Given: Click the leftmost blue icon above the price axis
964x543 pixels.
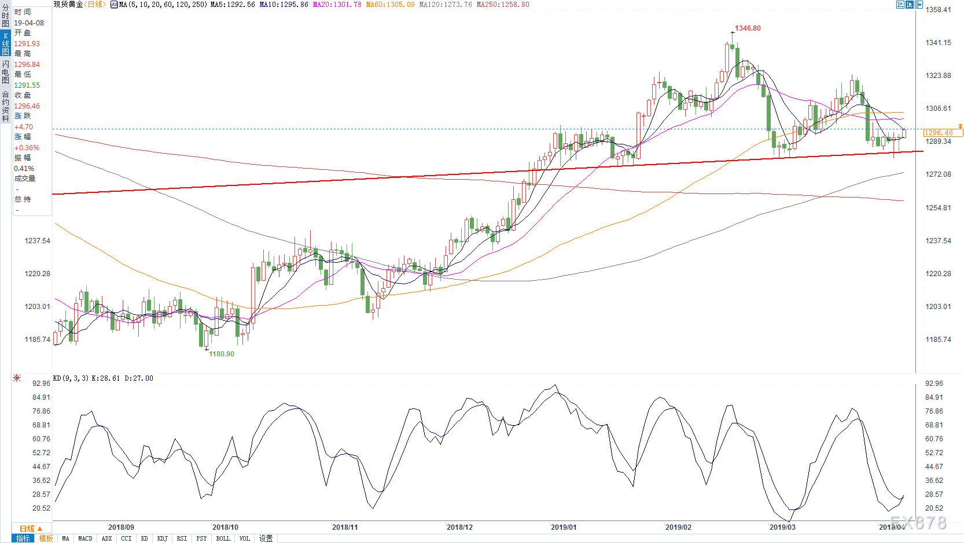Looking at the screenshot, I should pyautogui.click(x=900, y=5).
